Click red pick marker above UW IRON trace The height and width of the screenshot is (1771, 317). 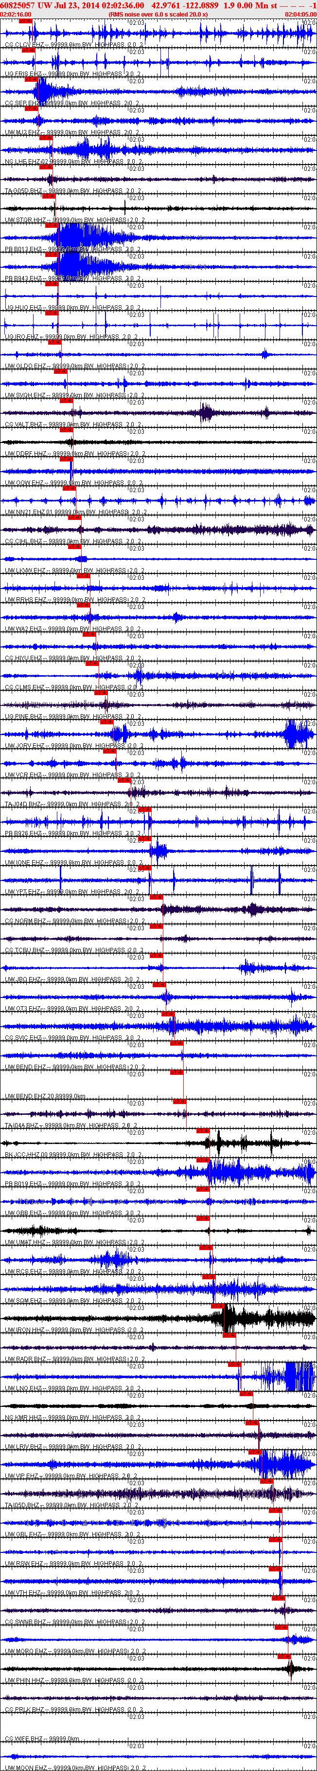tap(217, 1306)
